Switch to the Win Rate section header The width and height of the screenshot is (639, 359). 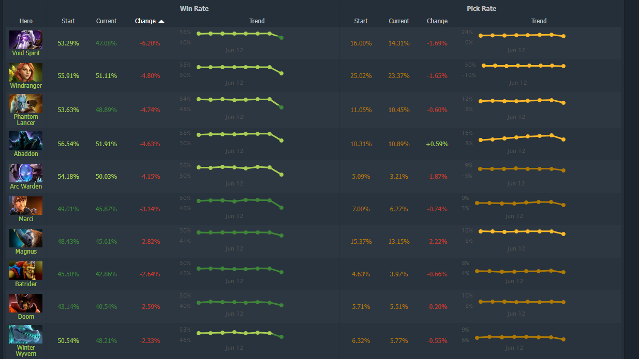point(194,8)
